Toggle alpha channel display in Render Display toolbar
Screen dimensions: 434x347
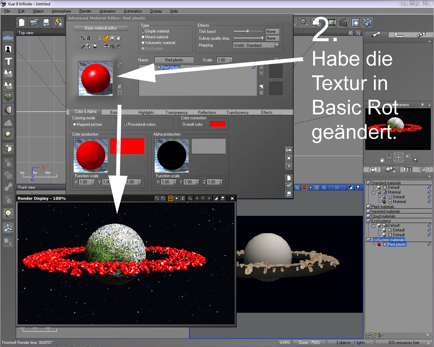pos(177,198)
